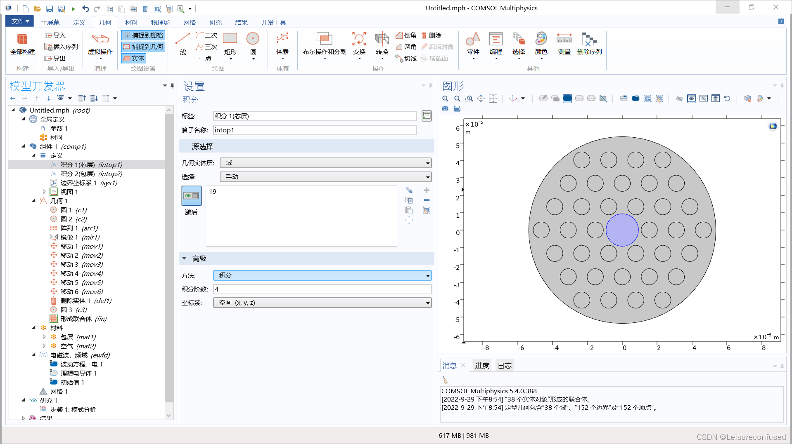This screenshot has height=444, width=792.
Task: Collapse the 电磁波，频域 (ewfd) node
Action: (x=34, y=355)
